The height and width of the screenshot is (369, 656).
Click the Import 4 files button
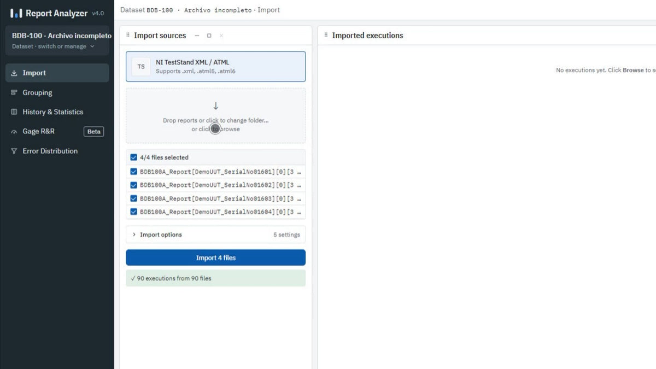pyautogui.click(x=216, y=257)
